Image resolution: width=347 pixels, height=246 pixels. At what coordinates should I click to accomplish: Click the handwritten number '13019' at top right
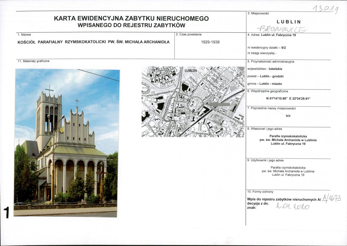coord(326,9)
